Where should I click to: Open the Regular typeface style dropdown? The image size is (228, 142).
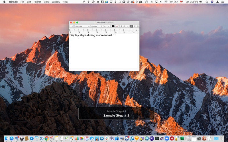(97, 26)
